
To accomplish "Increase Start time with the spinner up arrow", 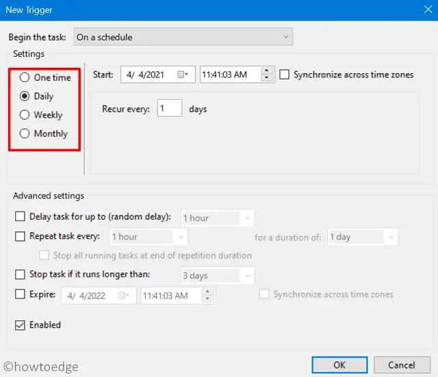I will tap(267, 71).
